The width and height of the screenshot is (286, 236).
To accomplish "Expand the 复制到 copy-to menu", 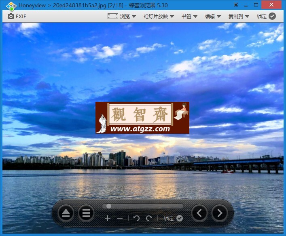I will tap(239, 17).
